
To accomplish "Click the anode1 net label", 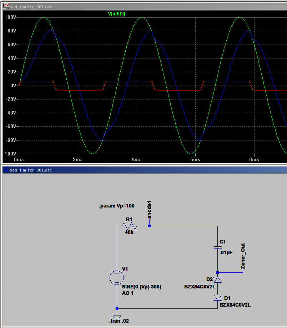I will [x=149, y=210].
